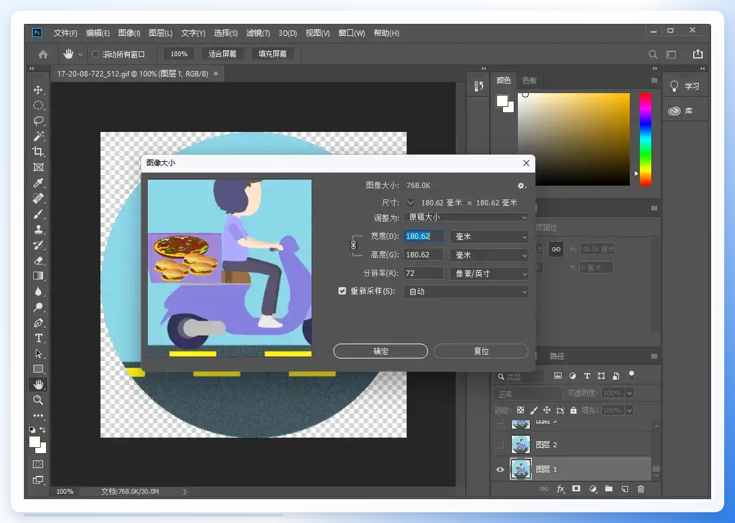Toggle the 滚动所有窗口 checkbox
The image size is (735, 523).
[x=95, y=54]
